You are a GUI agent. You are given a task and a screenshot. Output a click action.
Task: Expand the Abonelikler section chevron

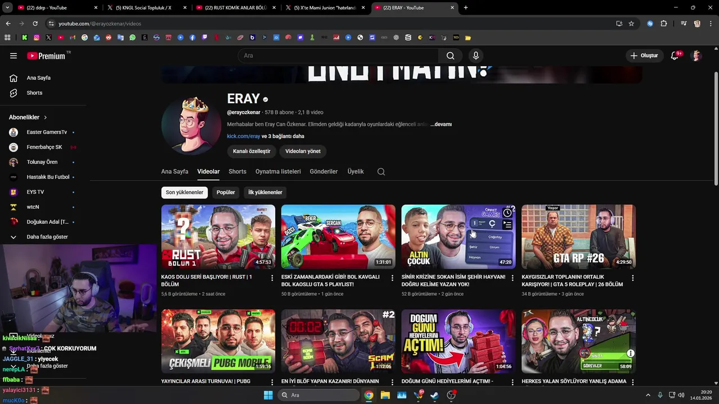[45, 117]
